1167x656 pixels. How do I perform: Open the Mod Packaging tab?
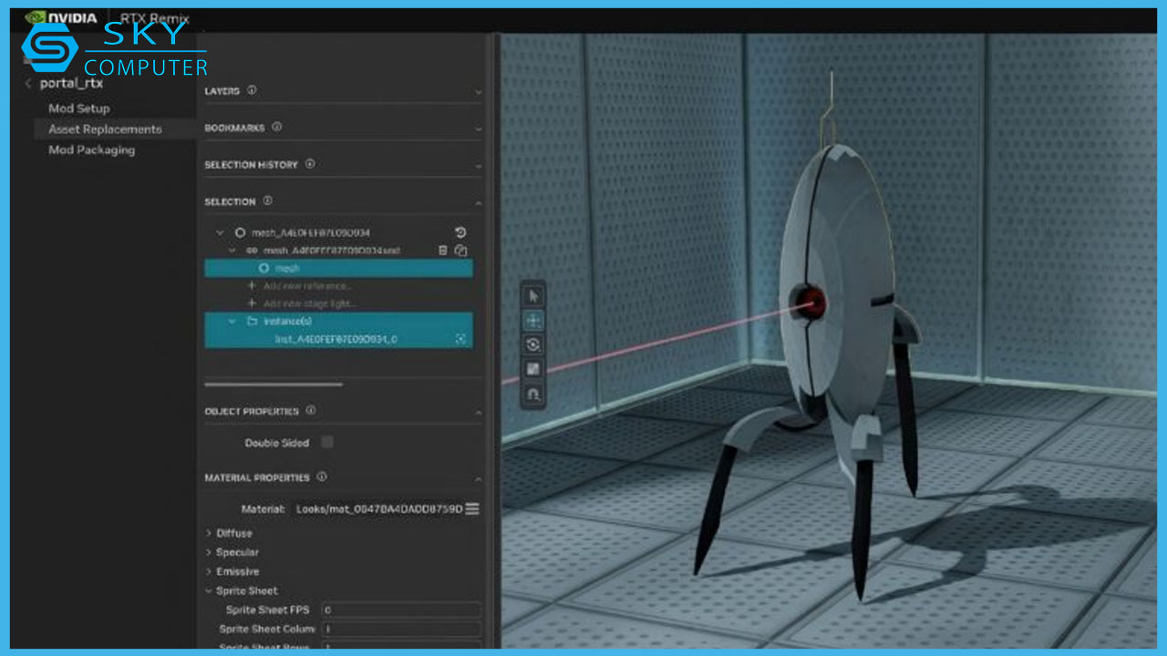pyautogui.click(x=91, y=150)
